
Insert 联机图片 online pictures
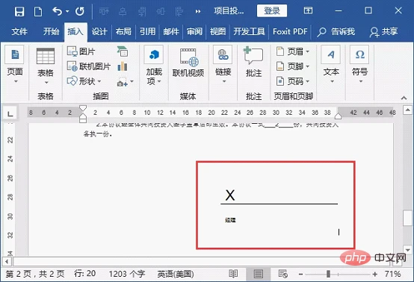point(89,66)
